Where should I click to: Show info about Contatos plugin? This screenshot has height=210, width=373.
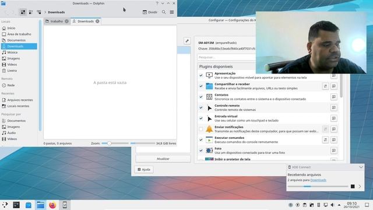(x=334, y=97)
